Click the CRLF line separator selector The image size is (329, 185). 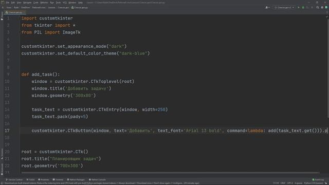283,183
